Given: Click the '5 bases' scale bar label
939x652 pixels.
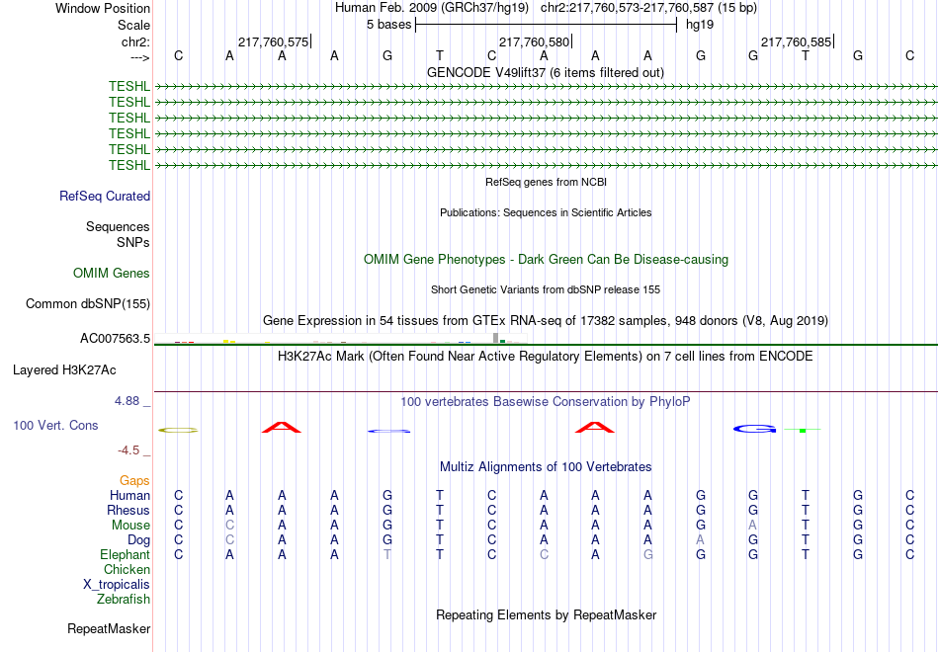Looking at the screenshot, I should (389, 25).
